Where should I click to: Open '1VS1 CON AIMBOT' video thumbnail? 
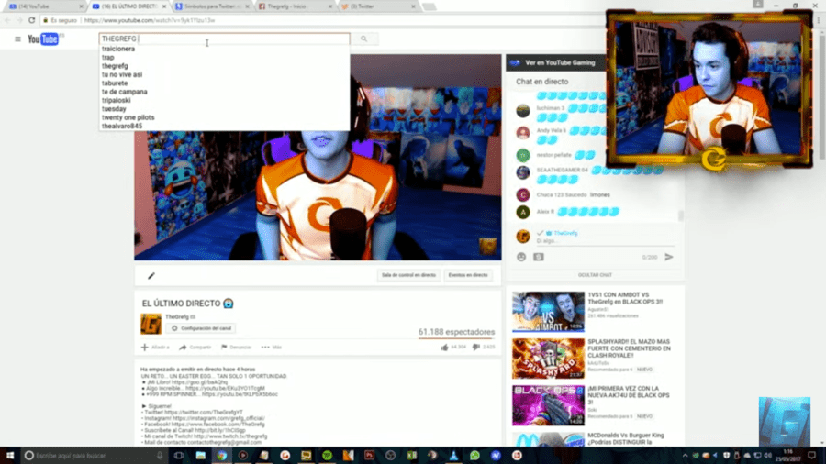(x=548, y=312)
